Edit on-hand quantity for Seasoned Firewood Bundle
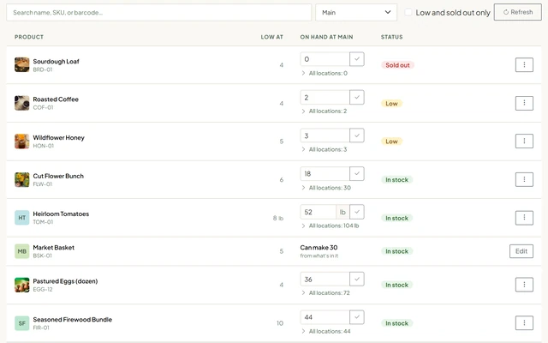This screenshot has width=548, height=343. click(325, 317)
